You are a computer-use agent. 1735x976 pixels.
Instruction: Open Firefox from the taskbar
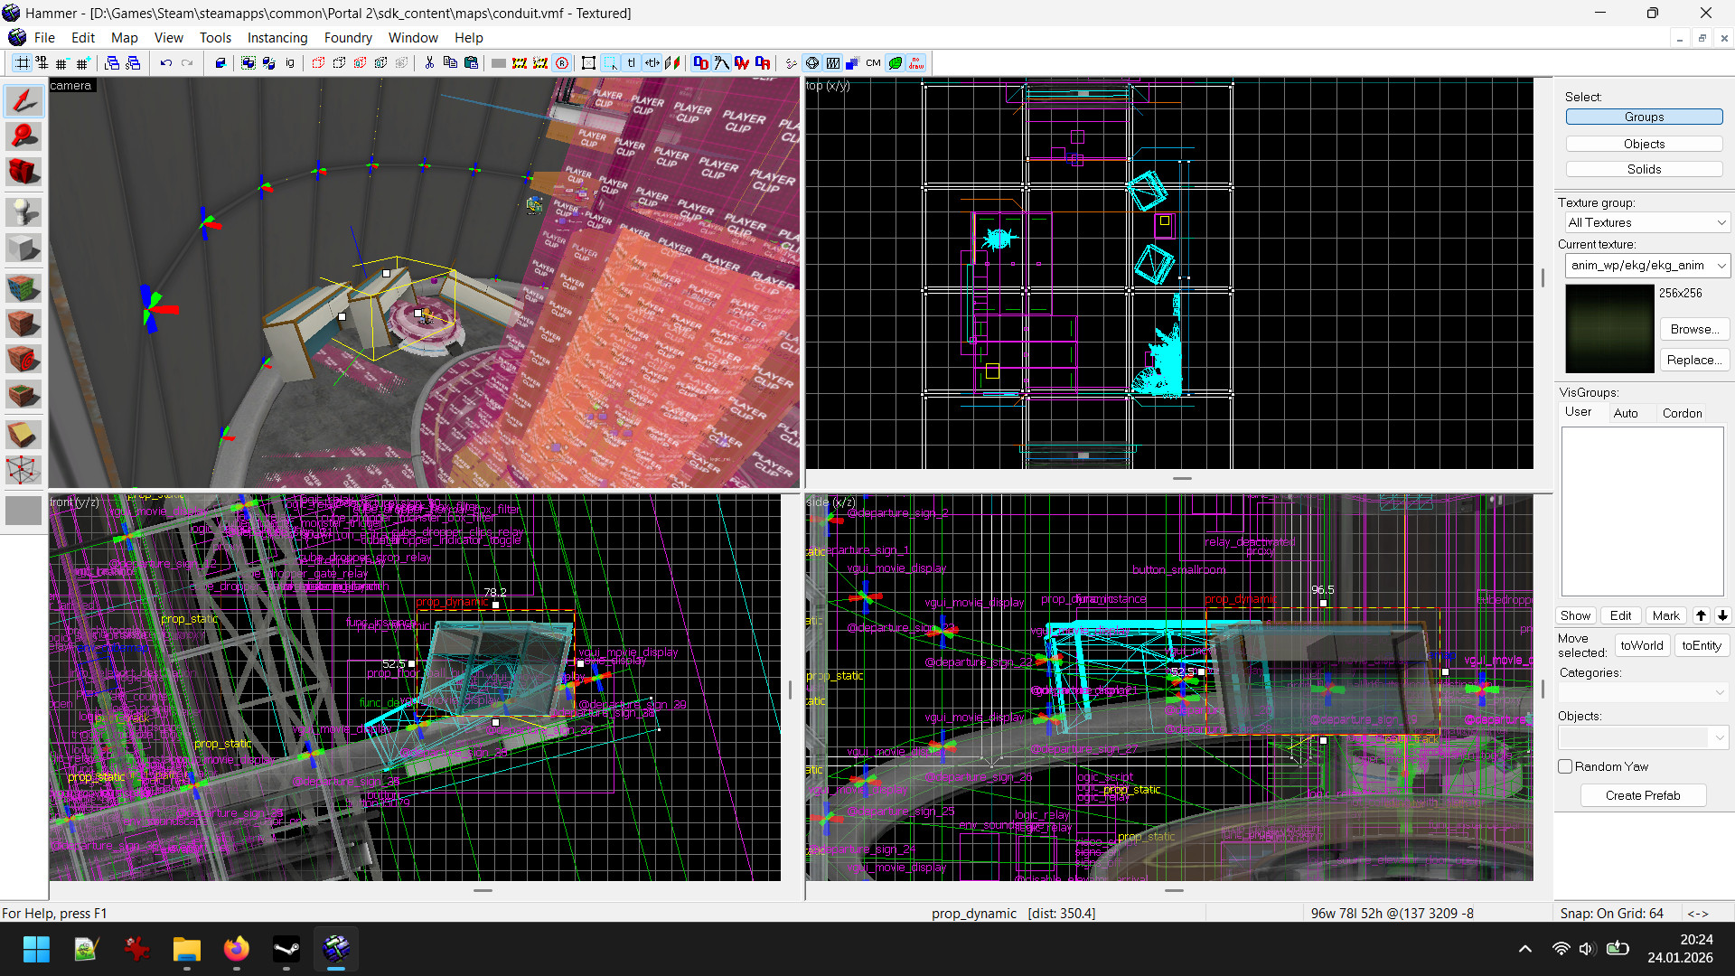[237, 949]
